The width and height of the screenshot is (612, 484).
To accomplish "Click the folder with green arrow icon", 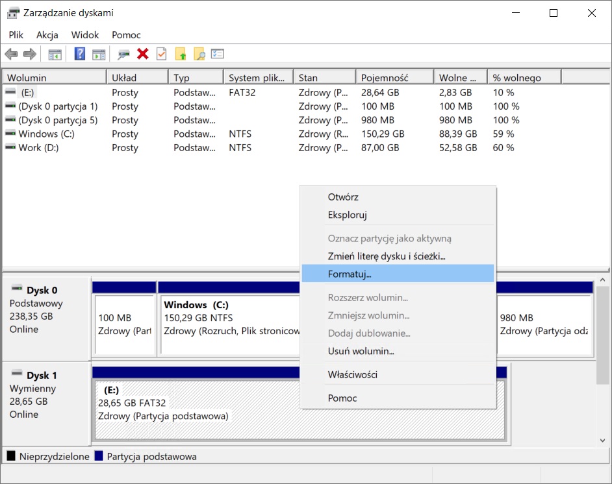I will pos(181,54).
